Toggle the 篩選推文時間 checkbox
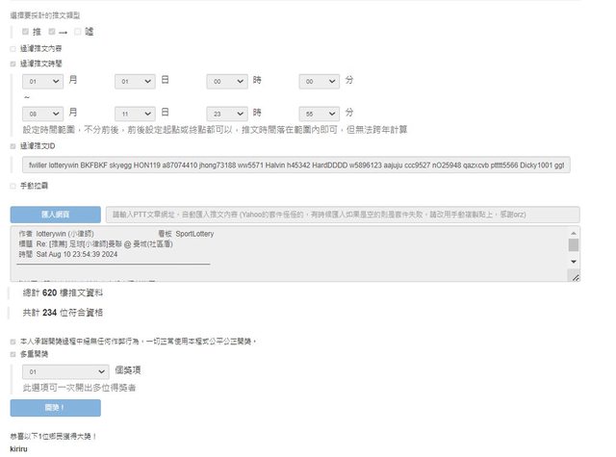 pyautogui.click(x=13, y=63)
